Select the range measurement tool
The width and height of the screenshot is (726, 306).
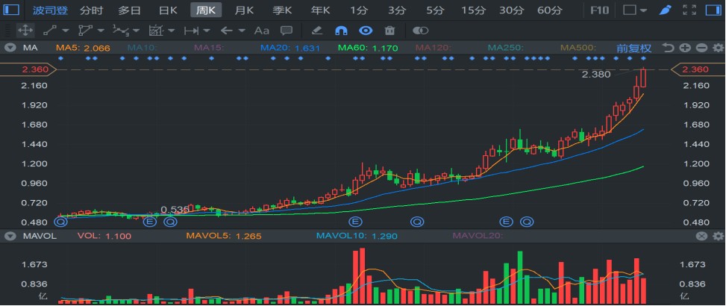[191, 31]
